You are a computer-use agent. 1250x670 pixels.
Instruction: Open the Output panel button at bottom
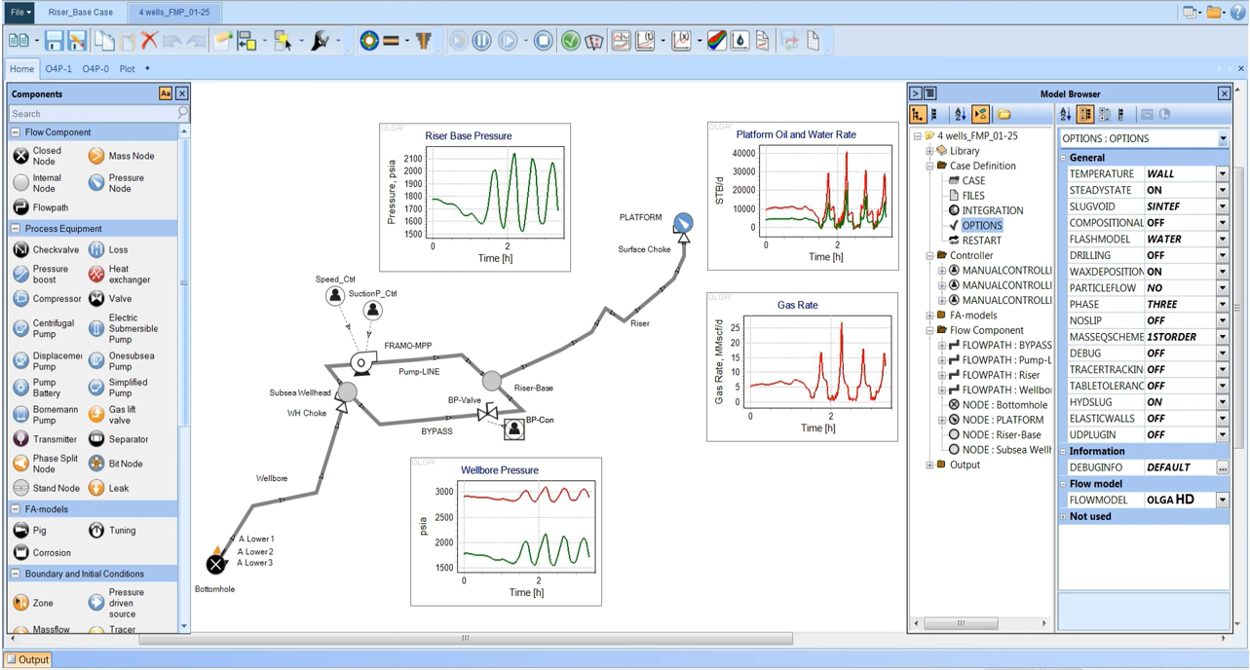[27, 659]
